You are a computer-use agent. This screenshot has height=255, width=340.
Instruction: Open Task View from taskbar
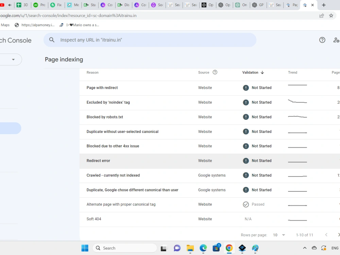pyautogui.click(x=164, y=248)
